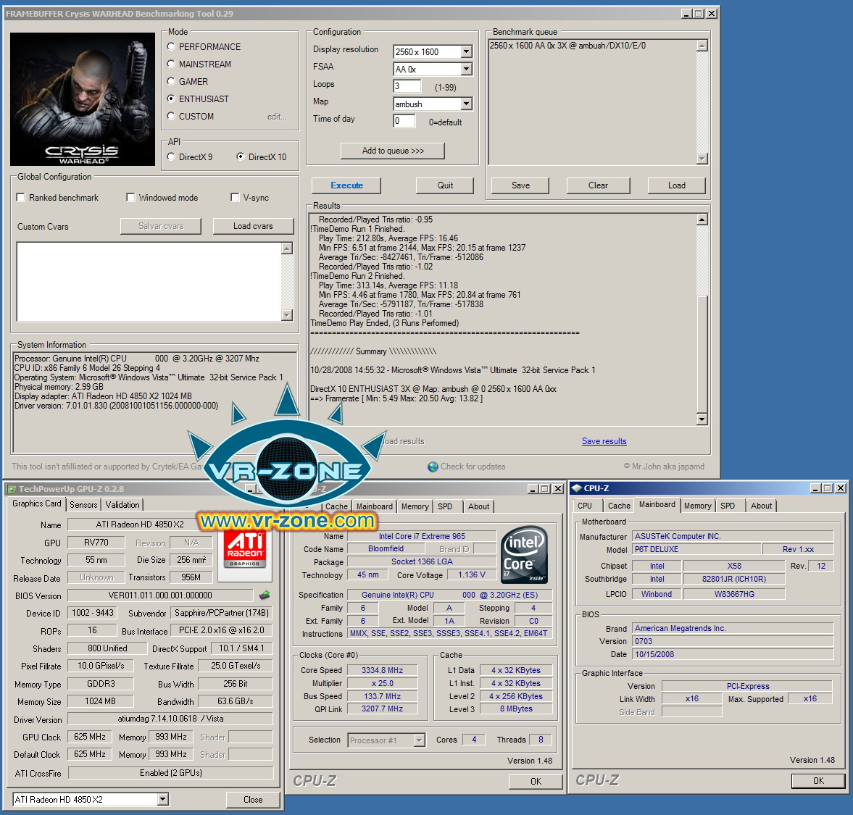Click the Loops input field
This screenshot has width=853, height=815.
click(407, 86)
